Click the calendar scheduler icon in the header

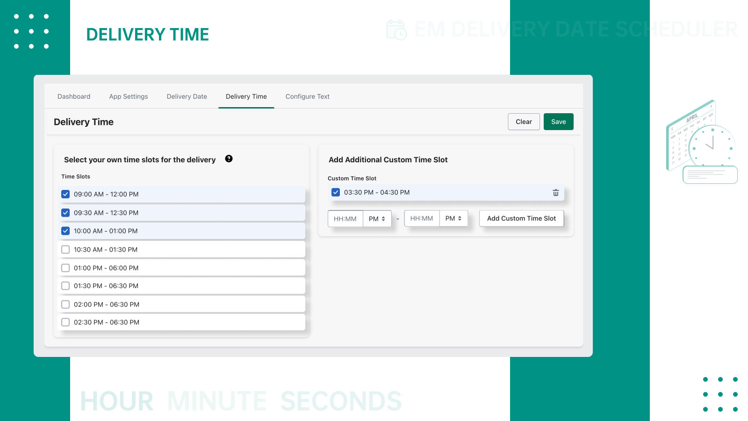(397, 30)
